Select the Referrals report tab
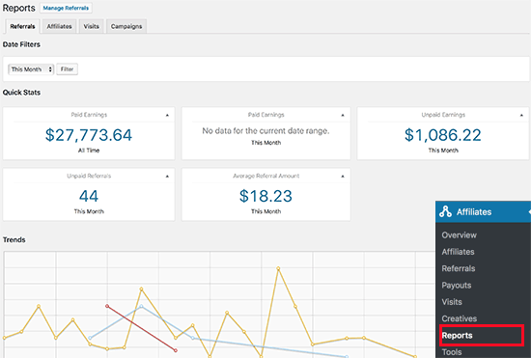The height and width of the screenshot is (358, 531). coord(22,26)
